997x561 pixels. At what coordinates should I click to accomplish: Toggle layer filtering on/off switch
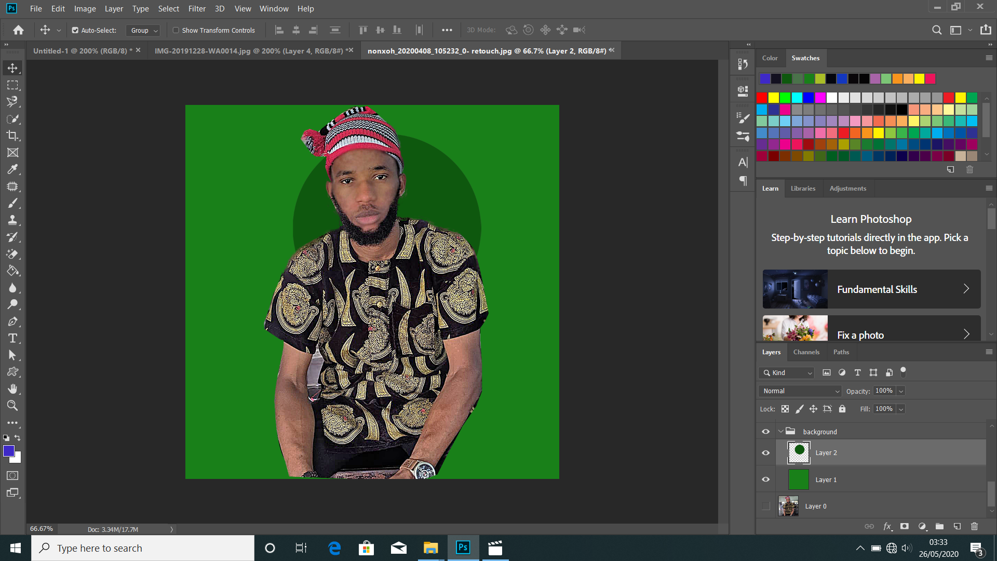(x=903, y=371)
